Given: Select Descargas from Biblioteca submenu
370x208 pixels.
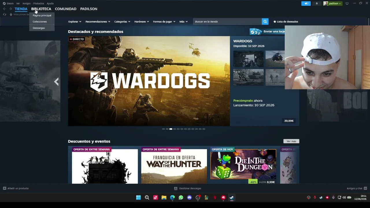Looking at the screenshot, I should 42,28.
